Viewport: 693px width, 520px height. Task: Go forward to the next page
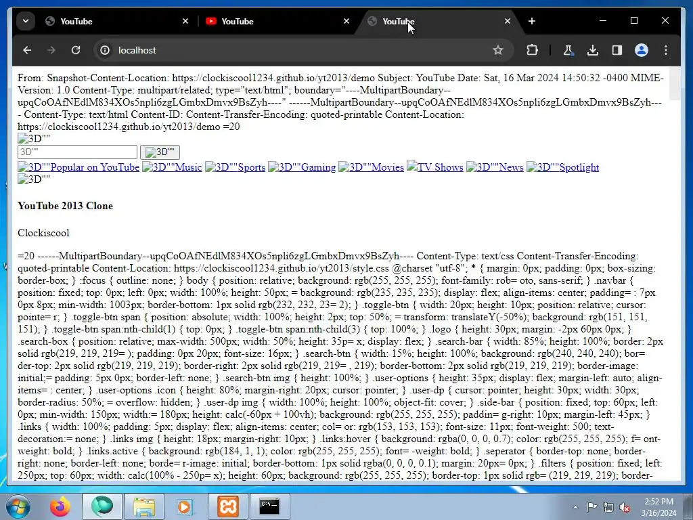51,50
